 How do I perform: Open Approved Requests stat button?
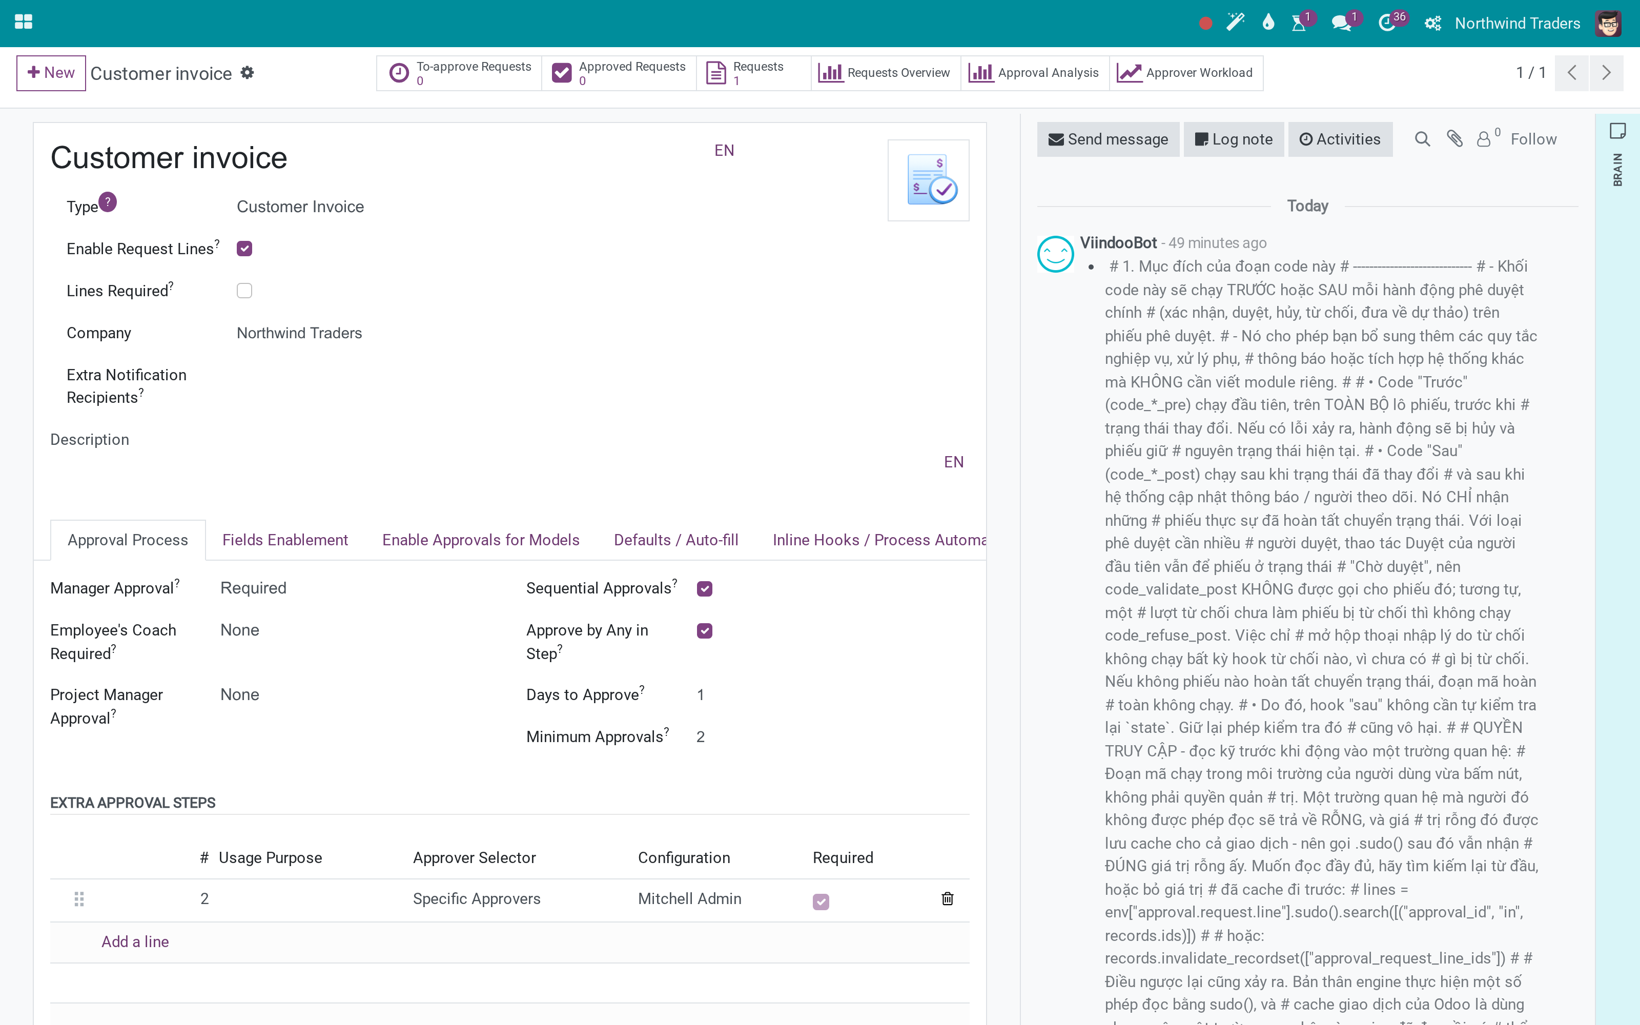tap(619, 73)
